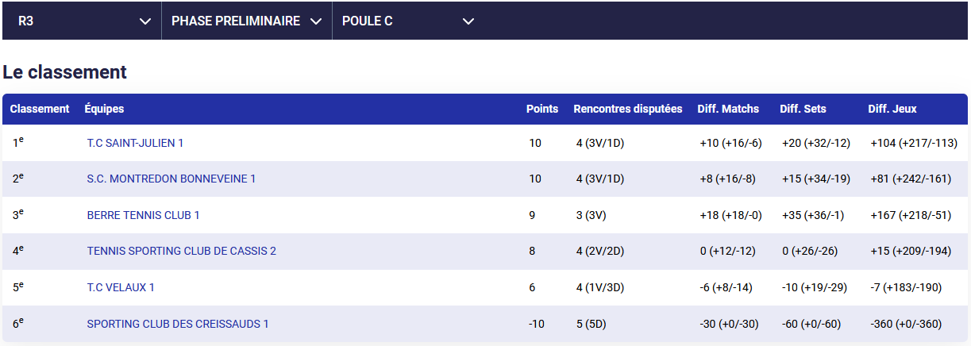Click the 0 (+26/-26) set difference
The width and height of the screenshot is (971, 346).
point(810,252)
